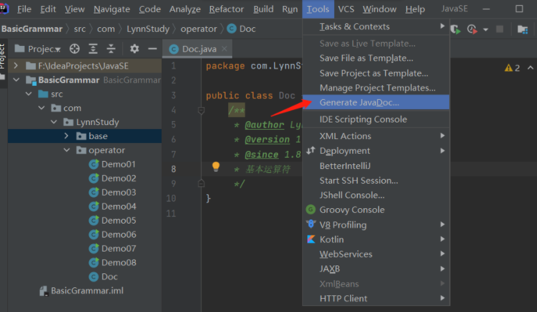Click the IntelliJ IDEA app logo
The width and height of the screenshot is (537, 312).
click(3, 8)
